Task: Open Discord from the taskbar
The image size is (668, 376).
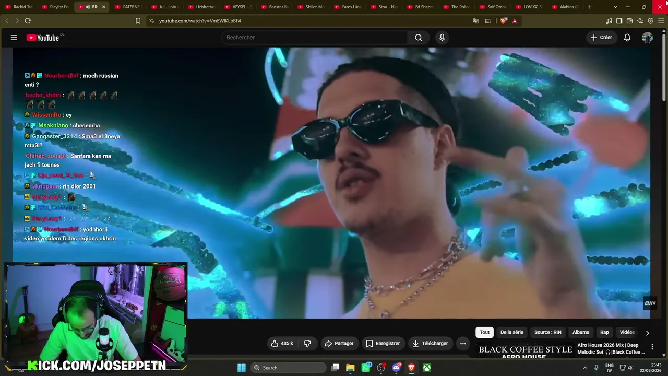Action: pyautogui.click(x=396, y=368)
